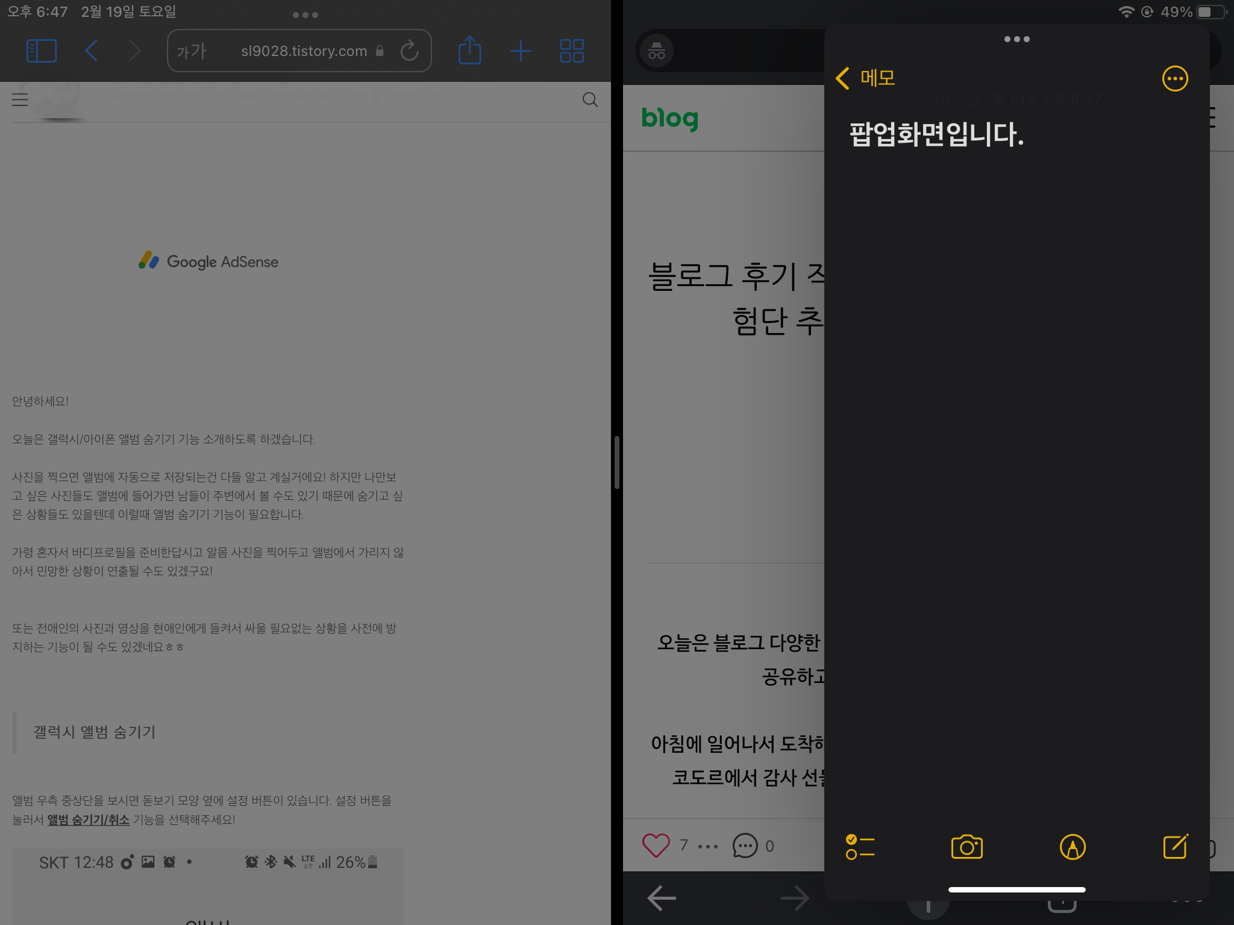Viewport: 1234px width, 925px height.
Task: Tap multitasking three dots above Notes window
Action: [x=1016, y=39]
